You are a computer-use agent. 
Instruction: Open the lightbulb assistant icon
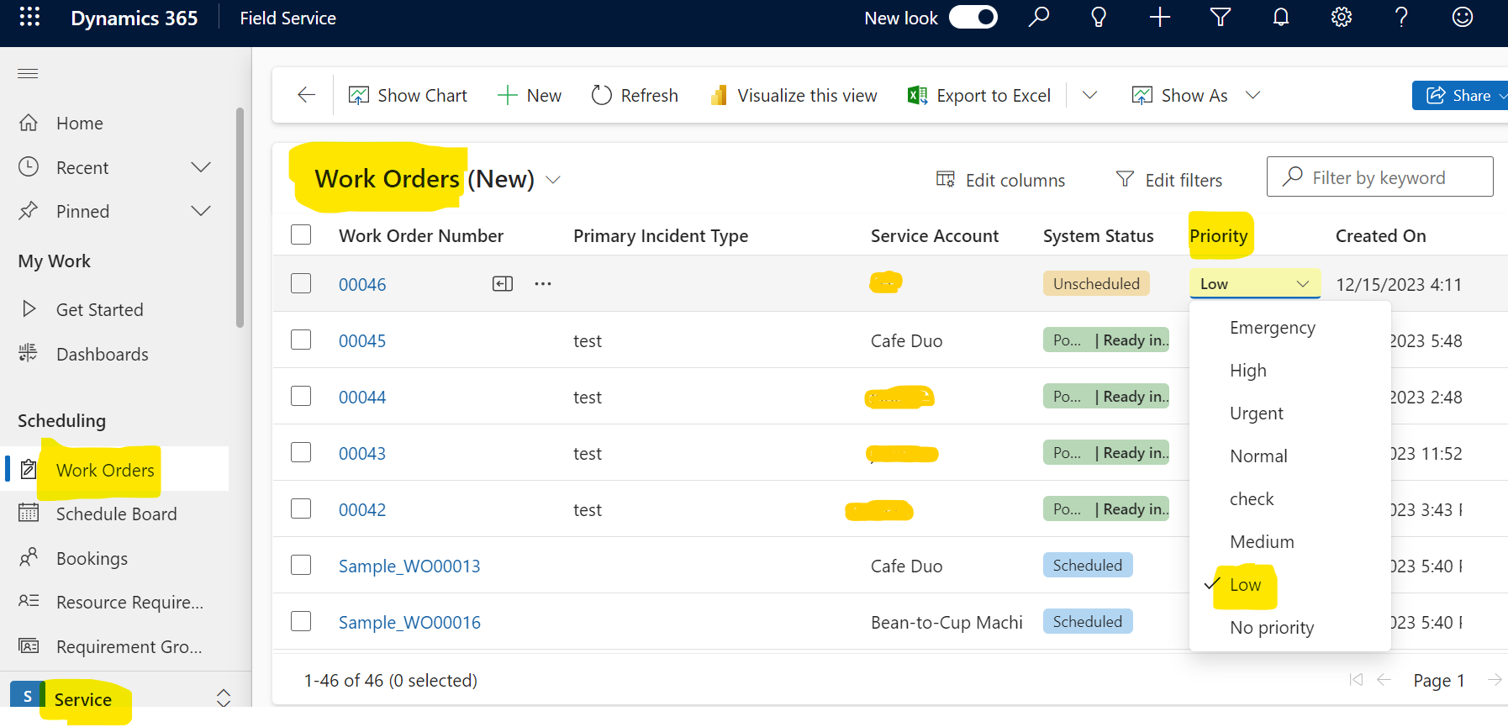click(x=1099, y=17)
